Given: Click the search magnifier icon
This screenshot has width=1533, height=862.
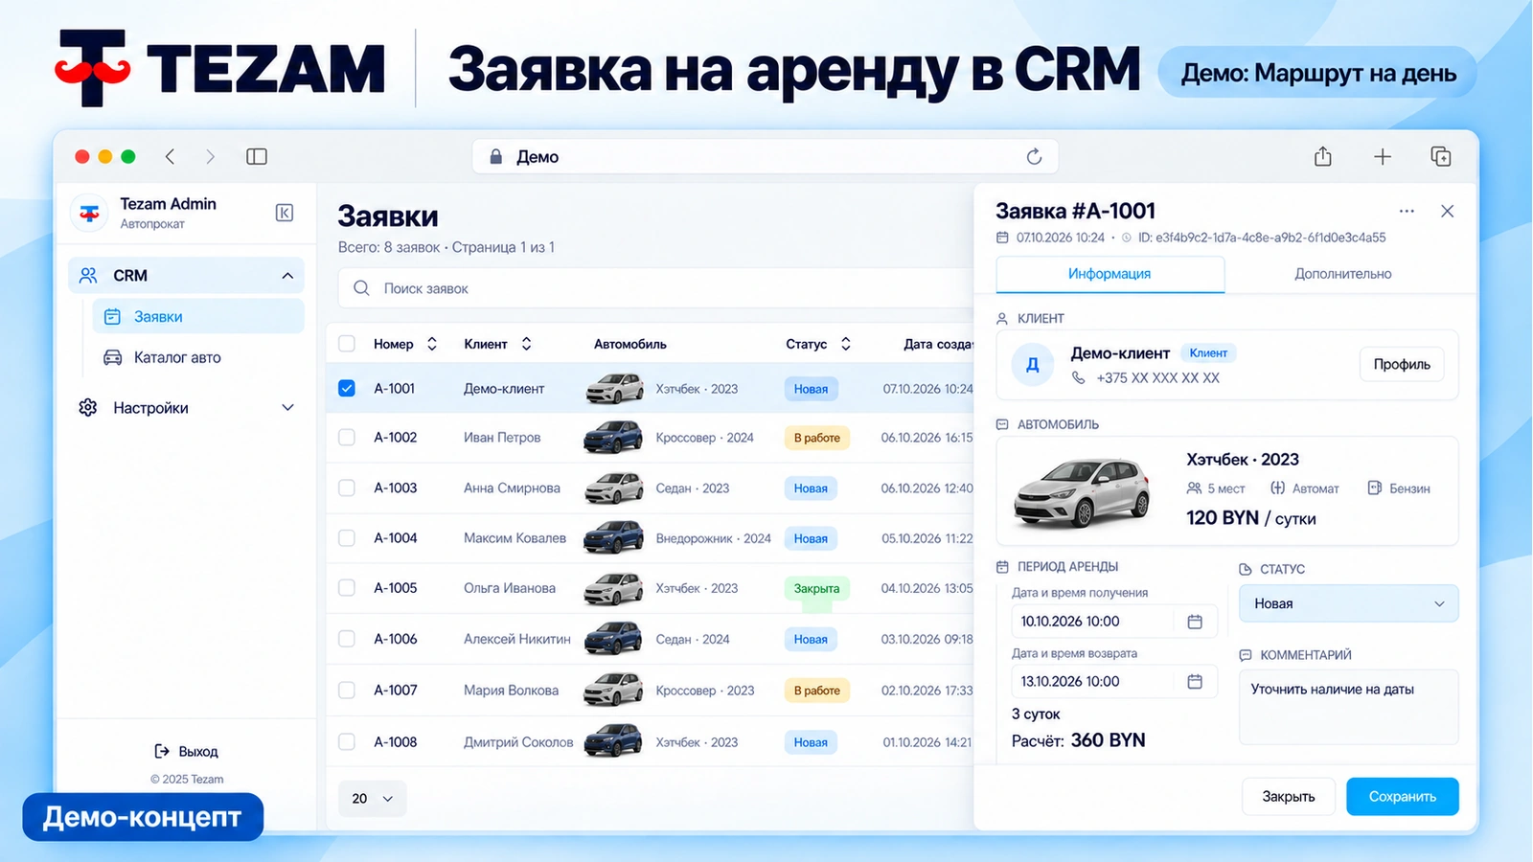Looking at the screenshot, I should coord(361,288).
